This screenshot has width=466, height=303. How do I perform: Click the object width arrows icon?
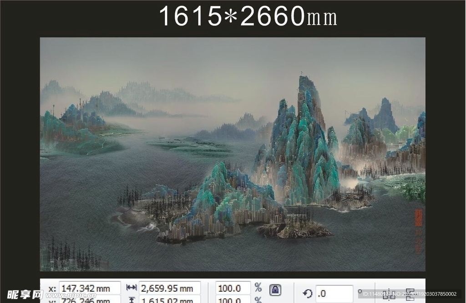pyautogui.click(x=131, y=288)
